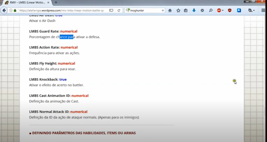Viewport: 267px width, 142px height.
Task: Click the moghunter search field
Action: pos(145,10)
